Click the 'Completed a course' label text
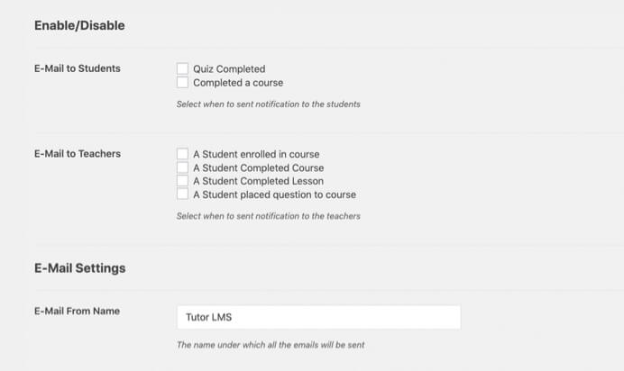 tap(238, 83)
